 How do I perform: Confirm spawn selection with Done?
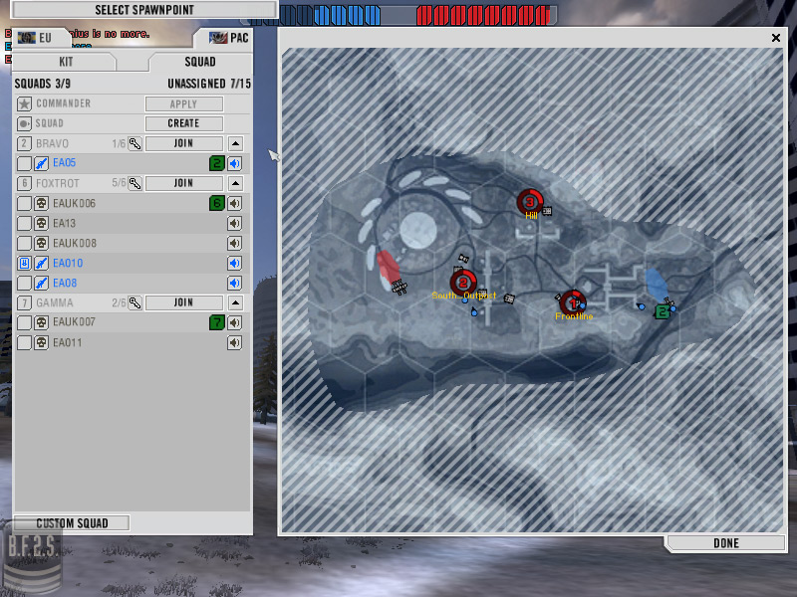click(726, 543)
